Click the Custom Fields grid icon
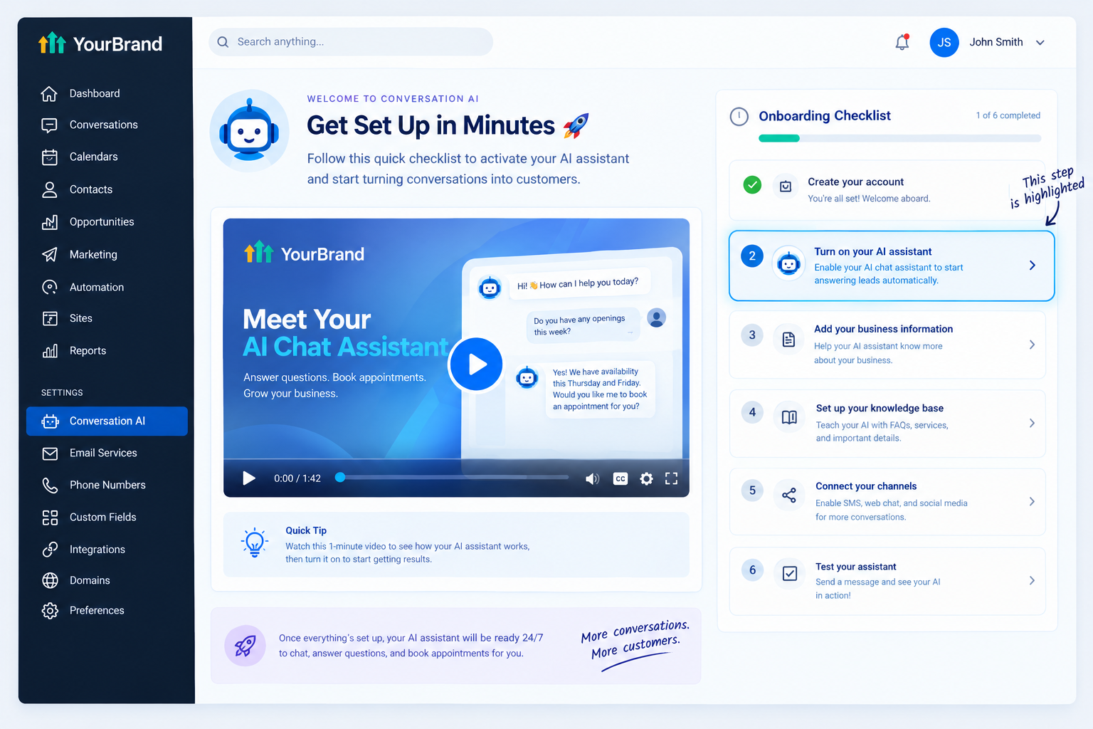This screenshot has height=729, width=1093. (x=49, y=518)
